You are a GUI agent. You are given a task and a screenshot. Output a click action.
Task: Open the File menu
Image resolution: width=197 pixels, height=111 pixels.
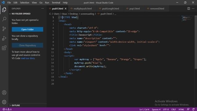click(9, 3)
